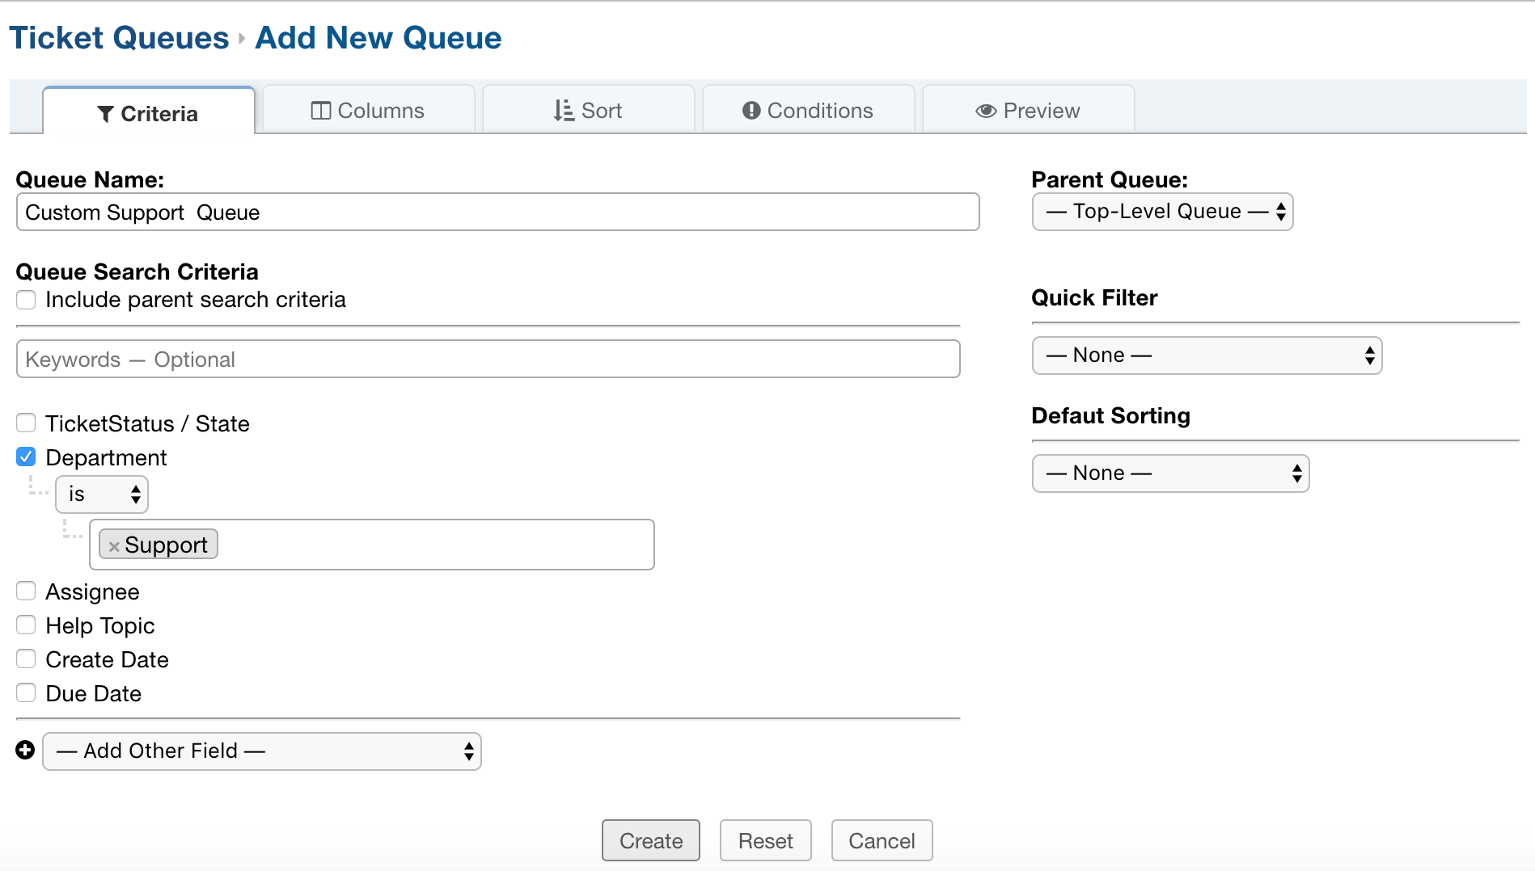Click the sort icon on the Sort tab
1535x871 pixels.
tap(565, 110)
